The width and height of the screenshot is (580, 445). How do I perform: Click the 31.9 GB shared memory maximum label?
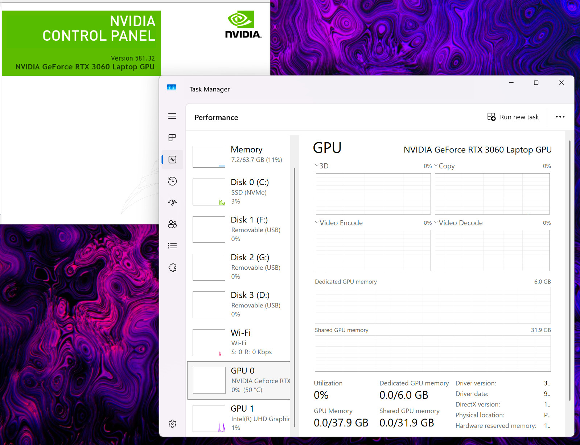pos(541,330)
